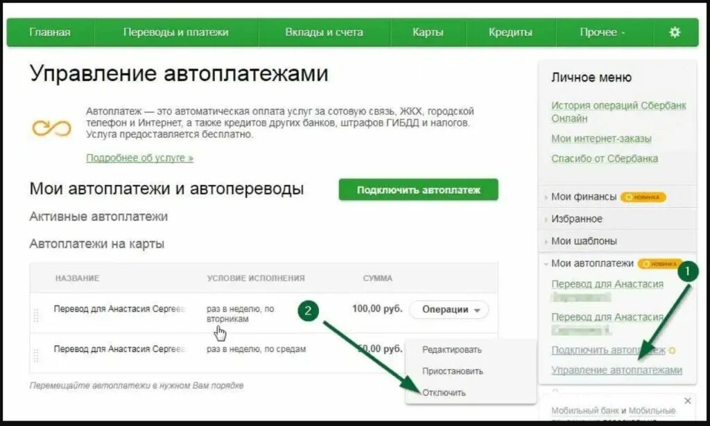
Task: Choose Отключить from operations menu
Action: click(x=444, y=393)
